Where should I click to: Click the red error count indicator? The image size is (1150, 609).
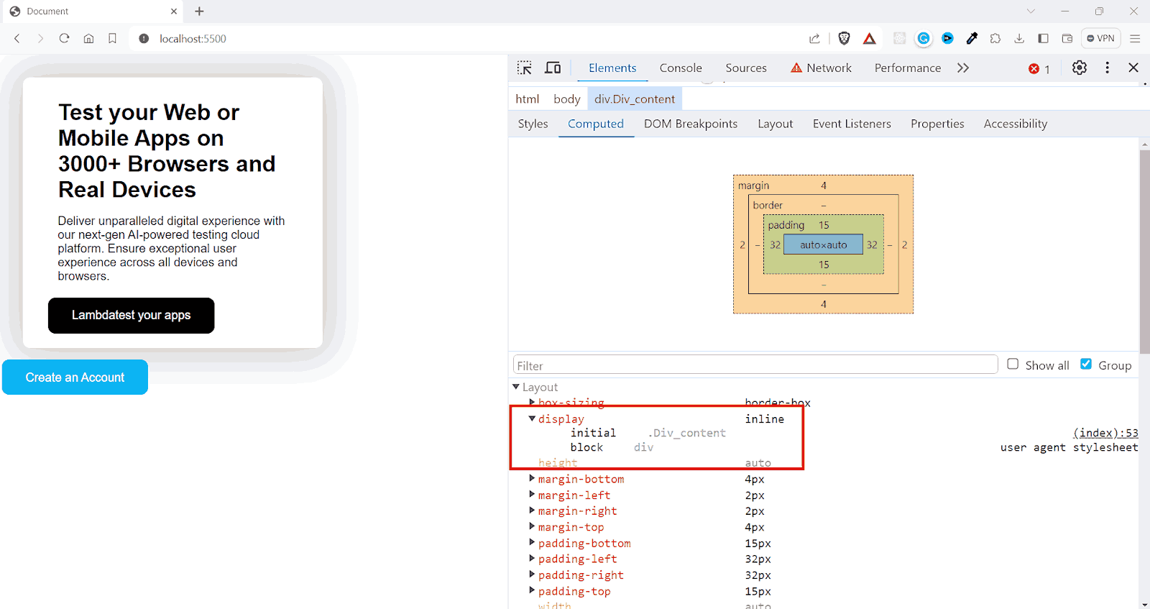pos(1039,69)
